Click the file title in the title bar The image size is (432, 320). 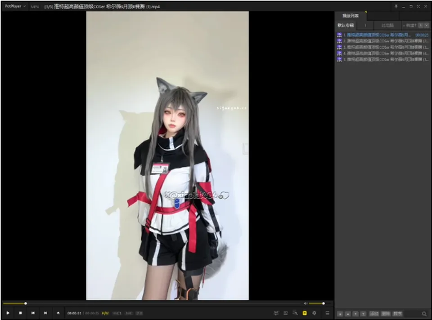click(102, 6)
